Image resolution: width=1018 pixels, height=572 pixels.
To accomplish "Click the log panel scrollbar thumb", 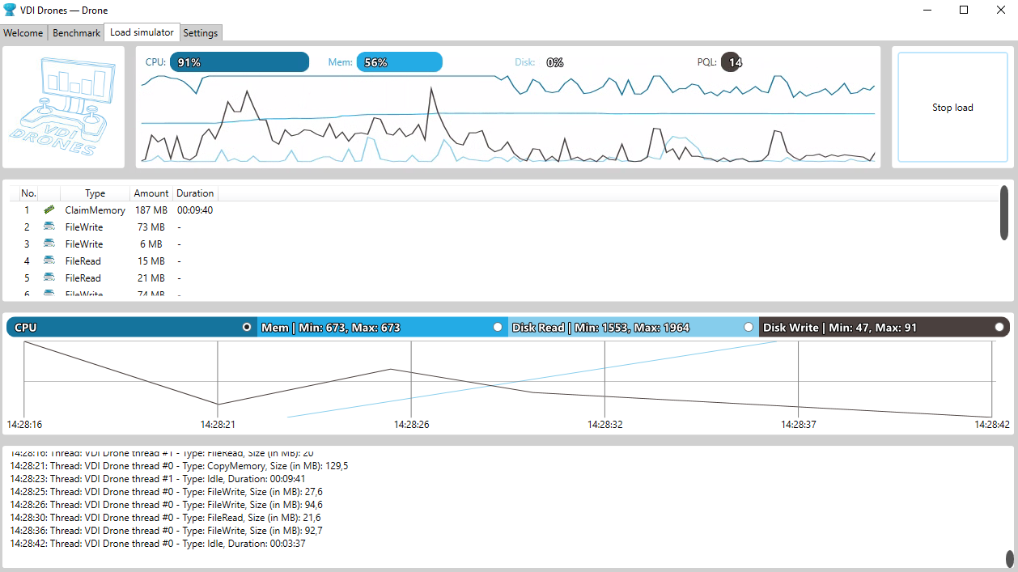I will [1009, 558].
